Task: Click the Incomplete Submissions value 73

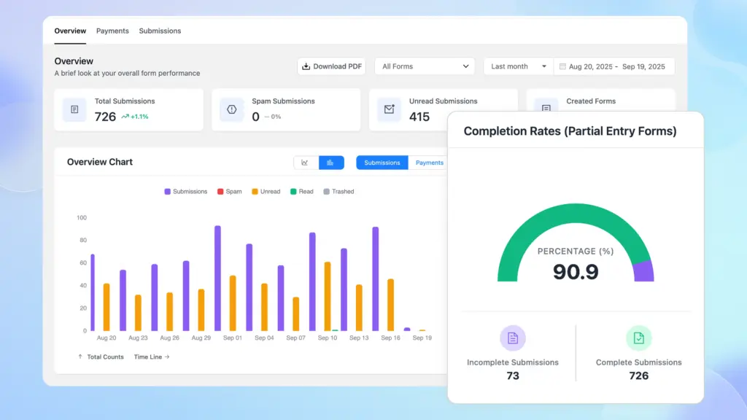Action: (x=513, y=376)
